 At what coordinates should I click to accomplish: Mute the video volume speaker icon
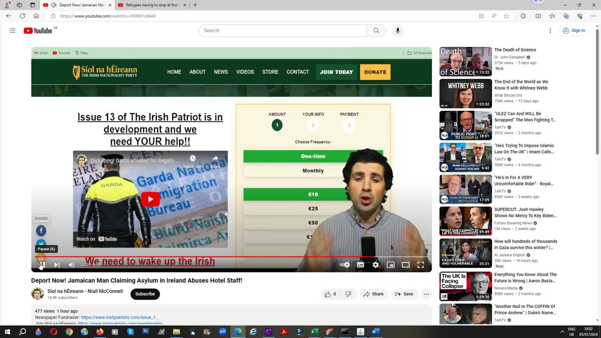pyautogui.click(x=71, y=265)
